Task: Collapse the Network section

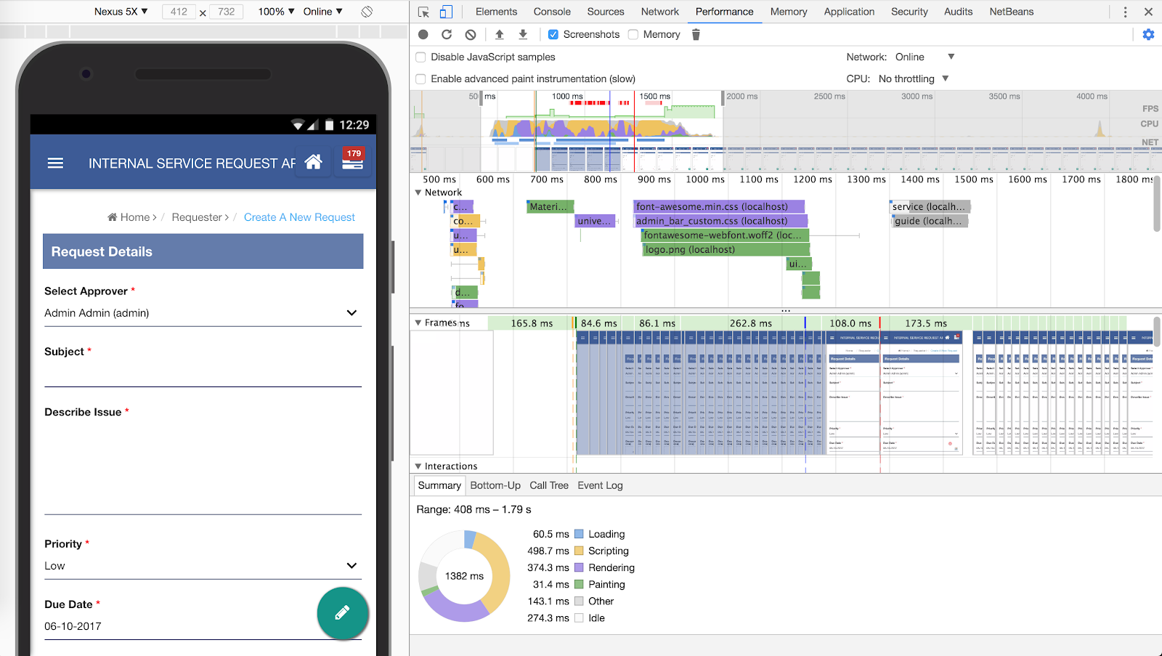Action: (418, 193)
